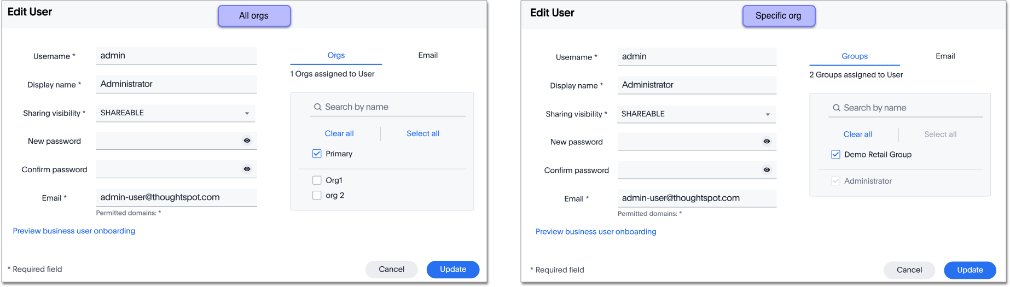
Task: Show New password in left Edit User dialog
Action: [x=247, y=141]
